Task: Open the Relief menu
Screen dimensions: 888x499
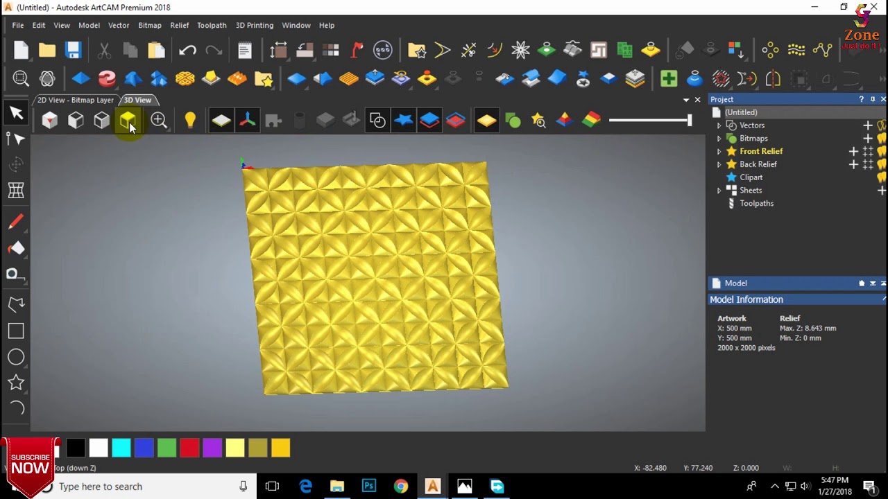Action: (x=180, y=25)
